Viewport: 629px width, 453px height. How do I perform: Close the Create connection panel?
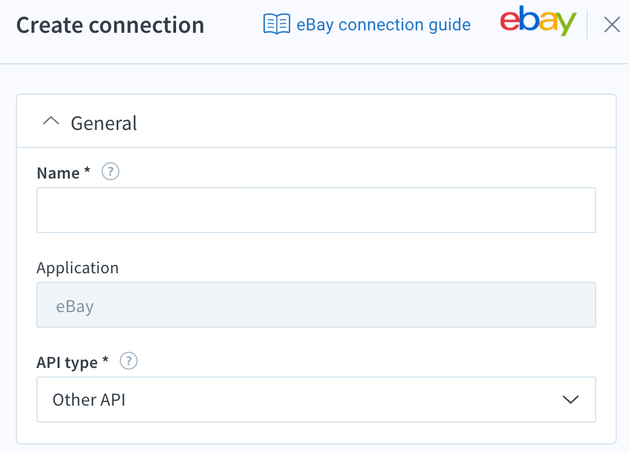(612, 25)
